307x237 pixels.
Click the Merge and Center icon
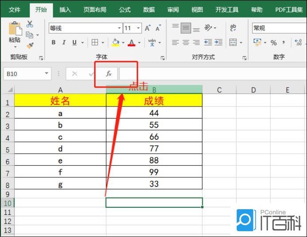(233, 42)
